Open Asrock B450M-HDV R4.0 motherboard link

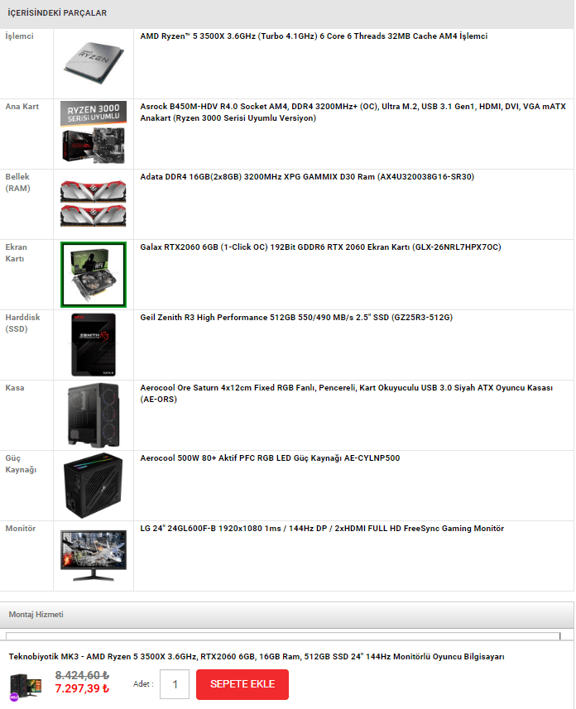353,113
